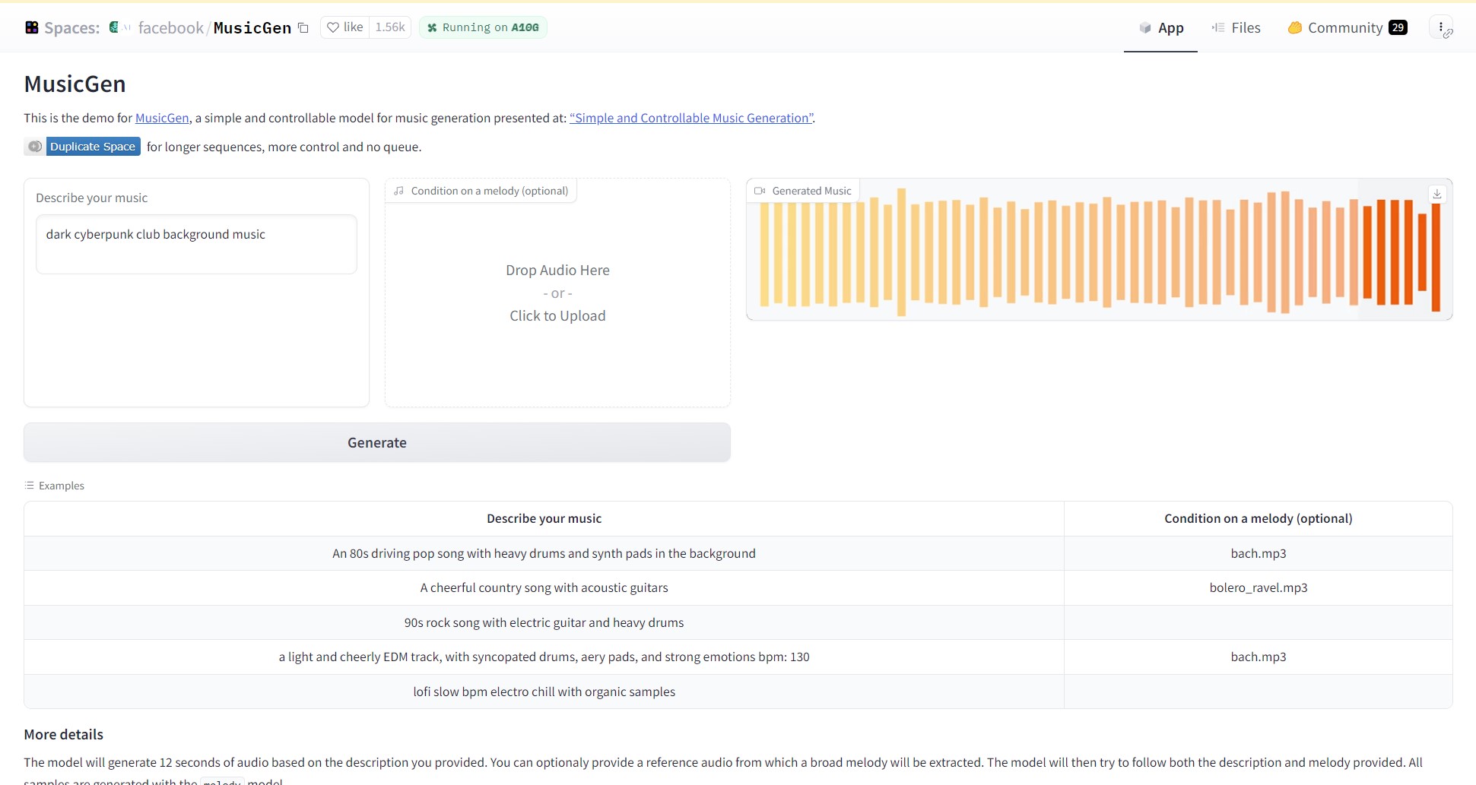Follow the MusicGen link in the description
1476x785 pixels.
click(x=162, y=118)
